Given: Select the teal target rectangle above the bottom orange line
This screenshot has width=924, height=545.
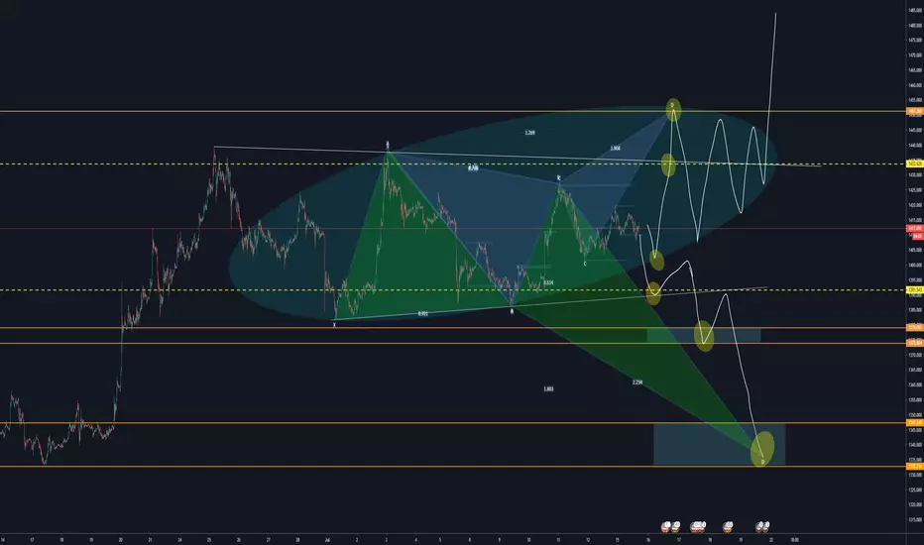Looking at the screenshot, I should click(x=719, y=444).
